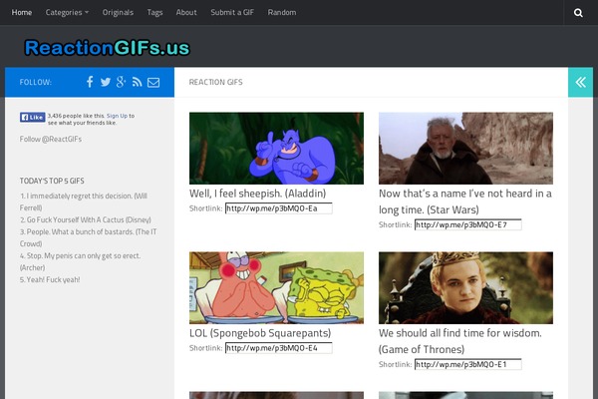Screen dimensions: 598x399
Task: Select the Aladdin shortlink field ending Ea
Action: 279,208
